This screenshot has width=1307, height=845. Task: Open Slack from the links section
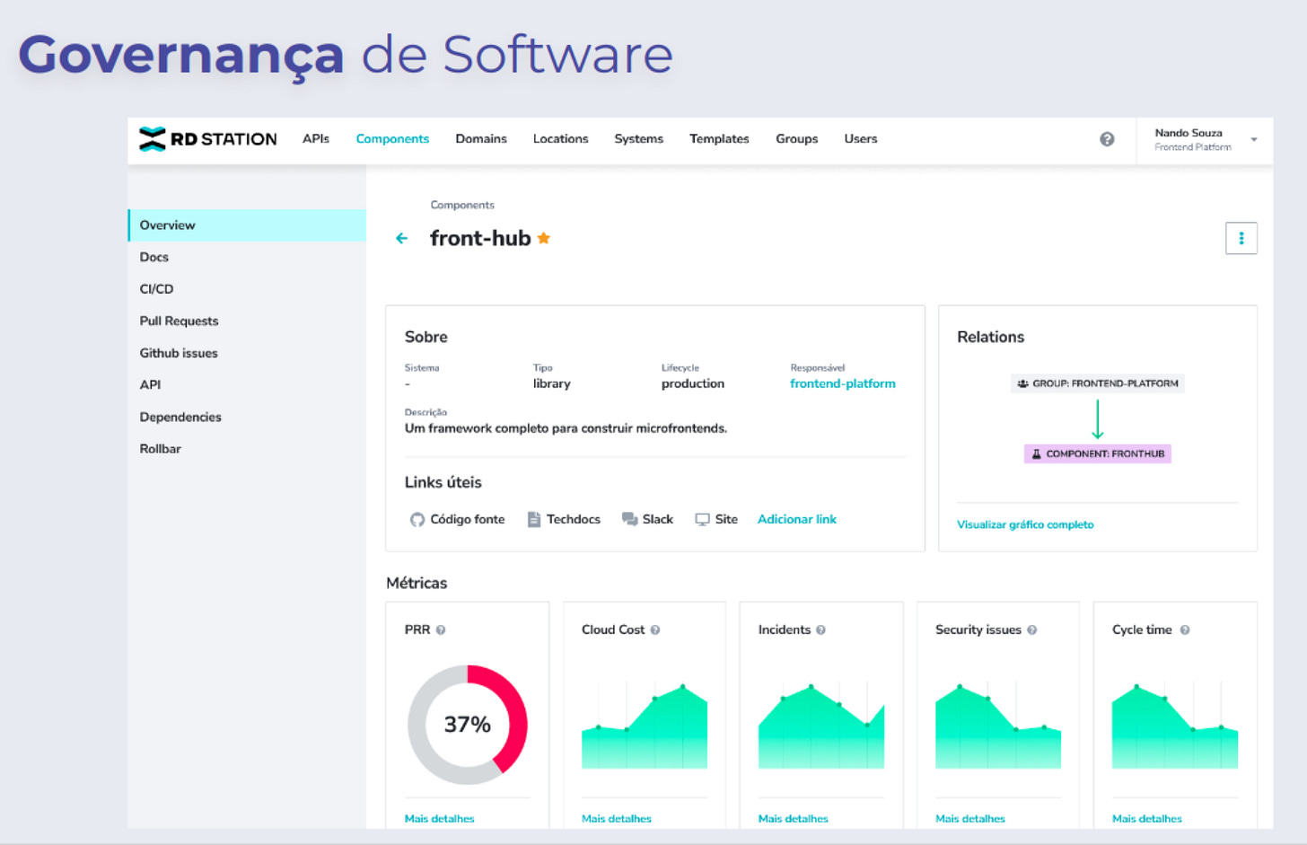tap(628, 519)
